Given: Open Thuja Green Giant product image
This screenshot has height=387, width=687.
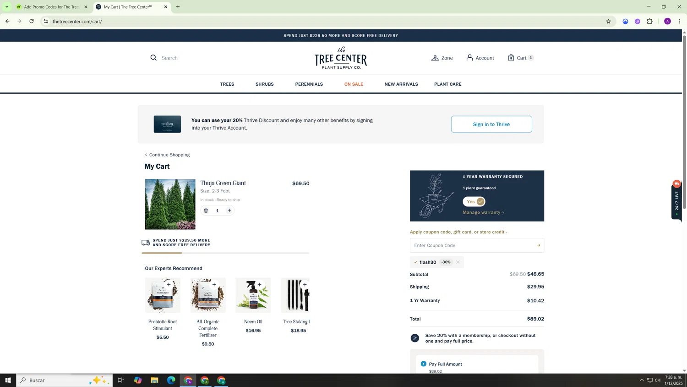Looking at the screenshot, I should click(170, 204).
